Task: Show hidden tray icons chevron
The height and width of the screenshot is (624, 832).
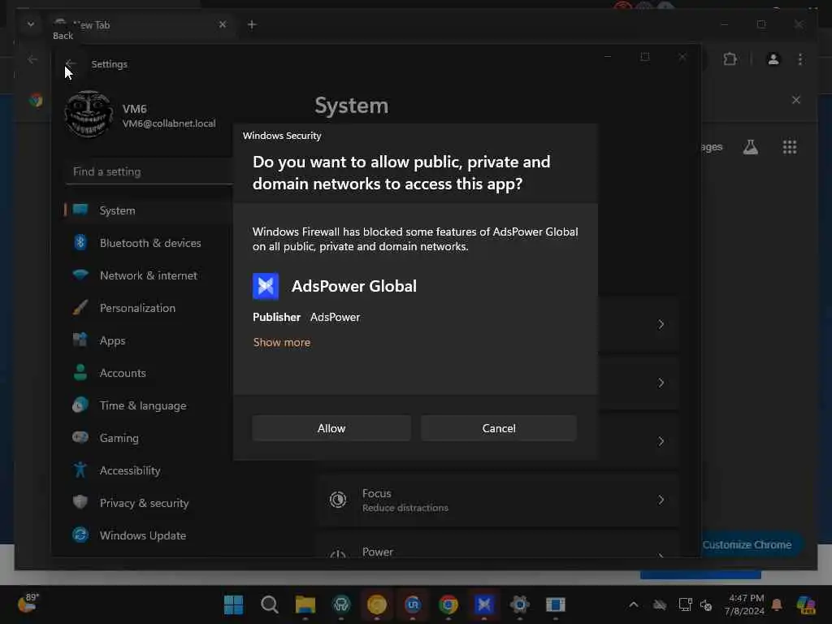Action: 634,604
